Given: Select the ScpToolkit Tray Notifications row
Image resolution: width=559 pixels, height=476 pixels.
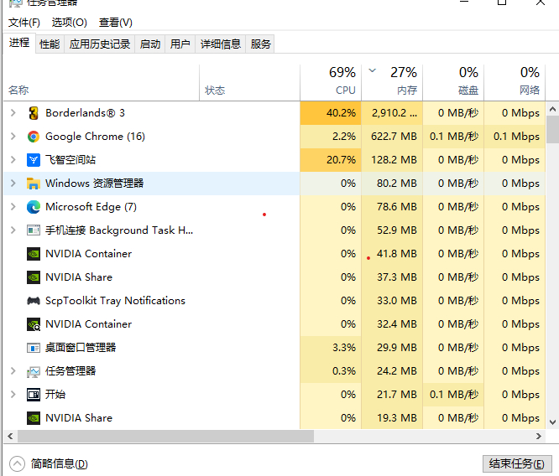Looking at the screenshot, I should point(274,301).
